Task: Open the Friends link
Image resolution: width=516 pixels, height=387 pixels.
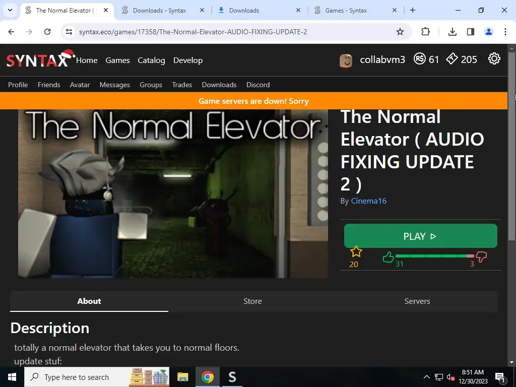Action: point(49,85)
